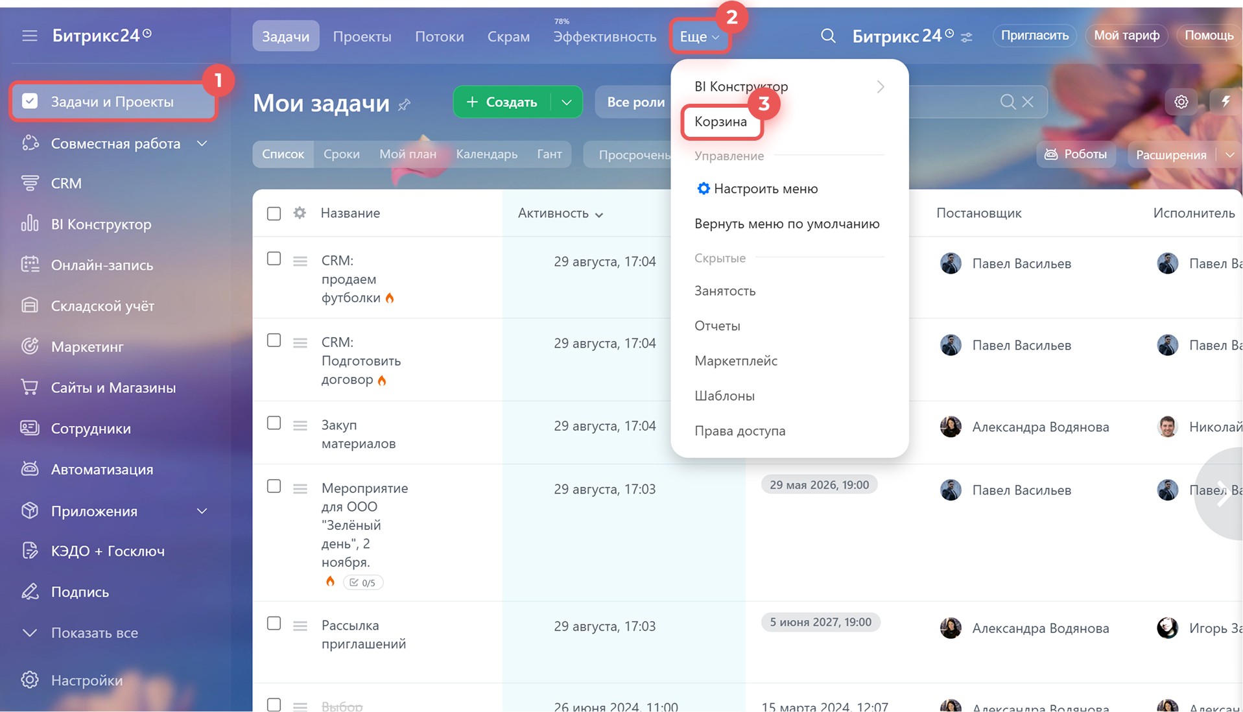Pin the Мои задачи page with the pin icon
1243x712 pixels.
(x=405, y=104)
